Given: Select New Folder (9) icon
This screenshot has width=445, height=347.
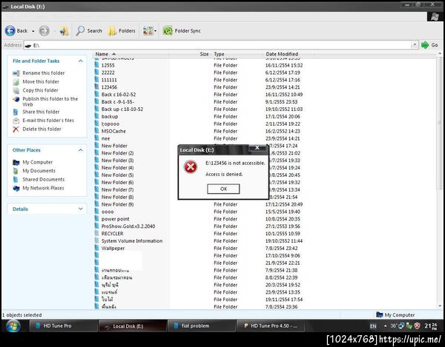Looking at the screenshot, I should click(x=96, y=204).
